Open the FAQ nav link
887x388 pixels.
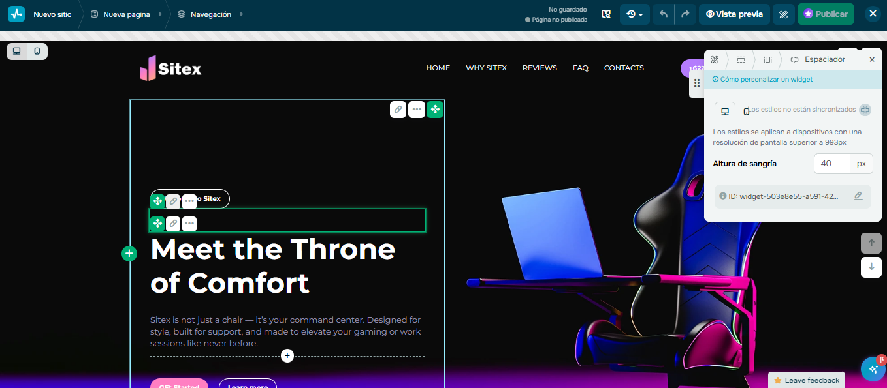coord(581,68)
